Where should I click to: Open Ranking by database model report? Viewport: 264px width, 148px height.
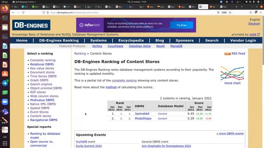(45, 136)
